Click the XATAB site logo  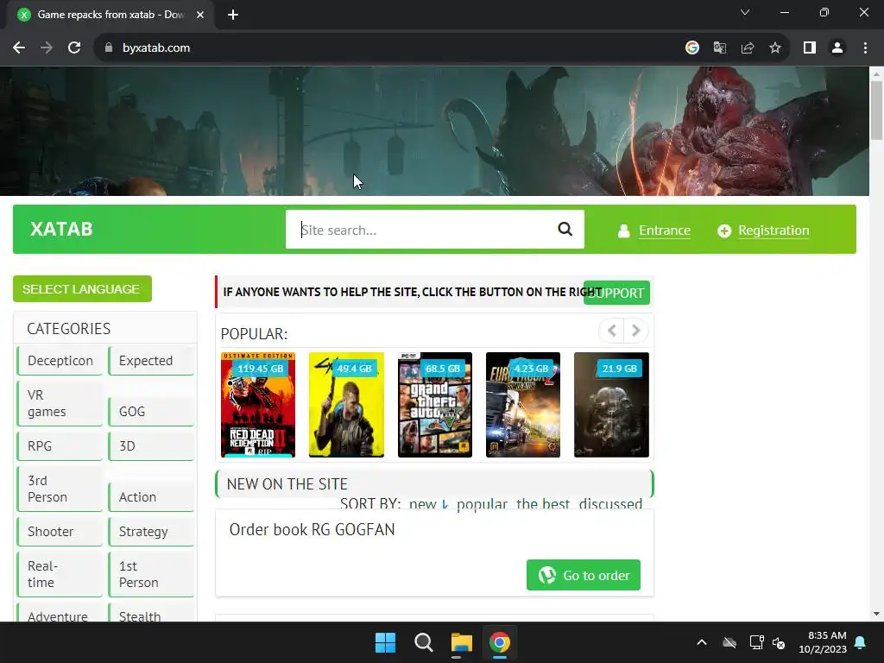click(x=61, y=229)
